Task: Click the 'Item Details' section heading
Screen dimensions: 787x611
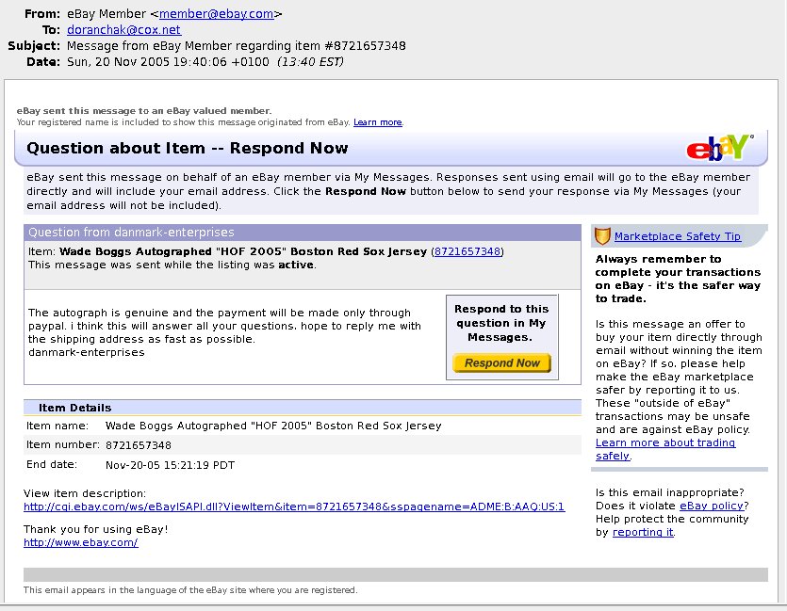Action: [74, 408]
